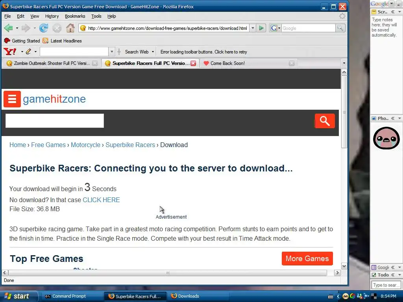Click the Stop loading icon

point(57,28)
